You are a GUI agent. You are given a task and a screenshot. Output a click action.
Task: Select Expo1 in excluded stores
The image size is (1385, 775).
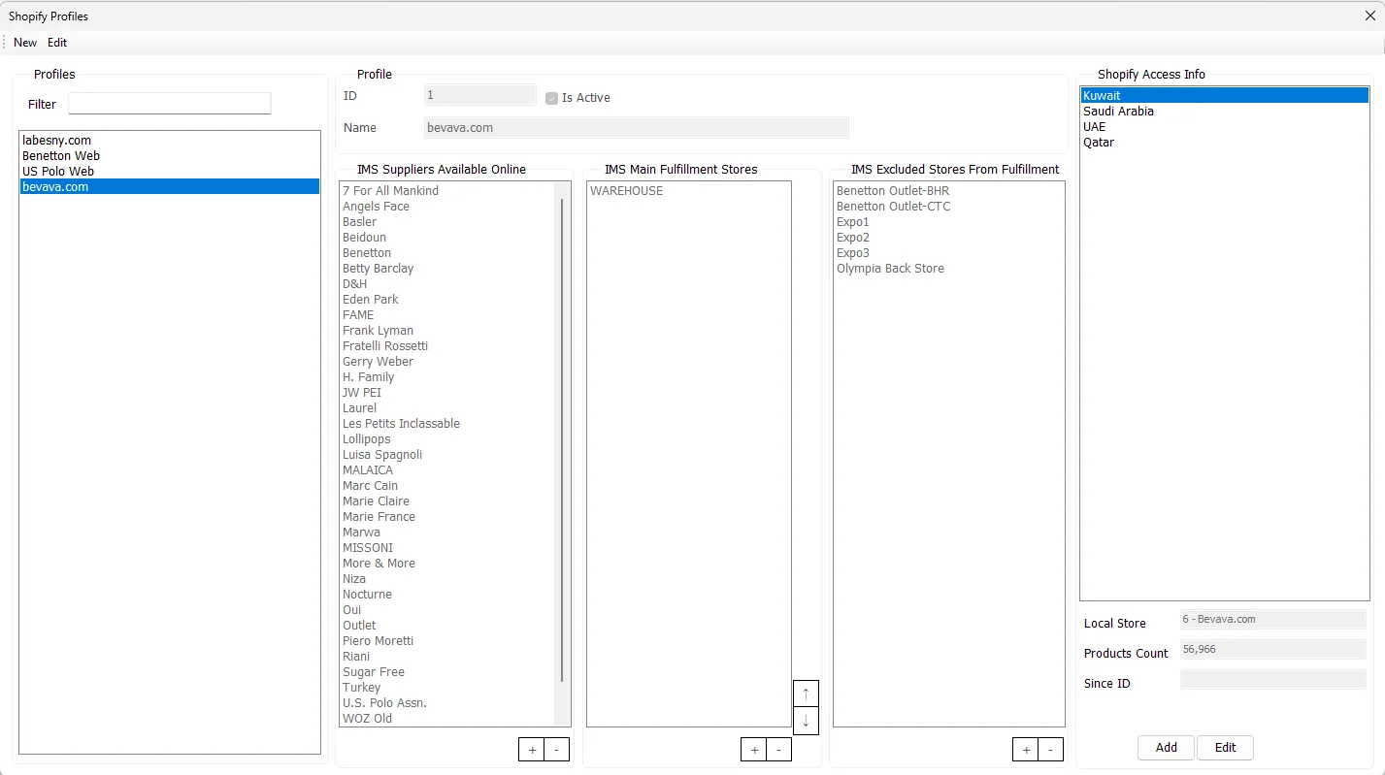pos(948,222)
